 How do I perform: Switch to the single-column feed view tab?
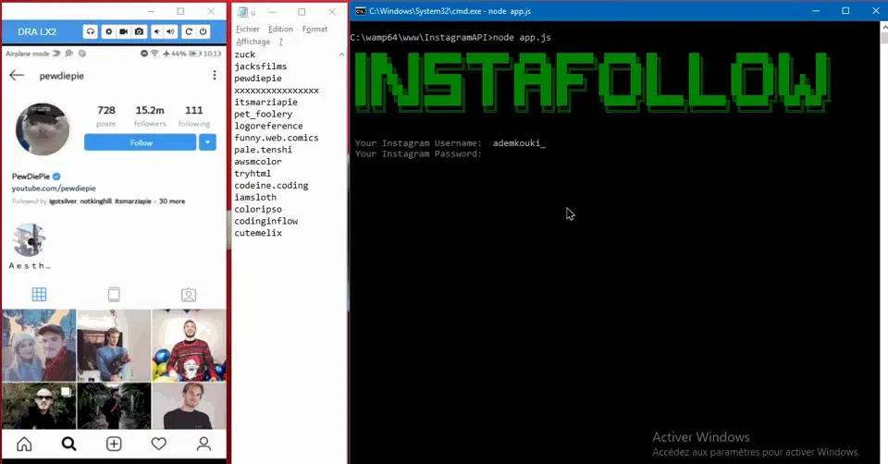coord(114,294)
